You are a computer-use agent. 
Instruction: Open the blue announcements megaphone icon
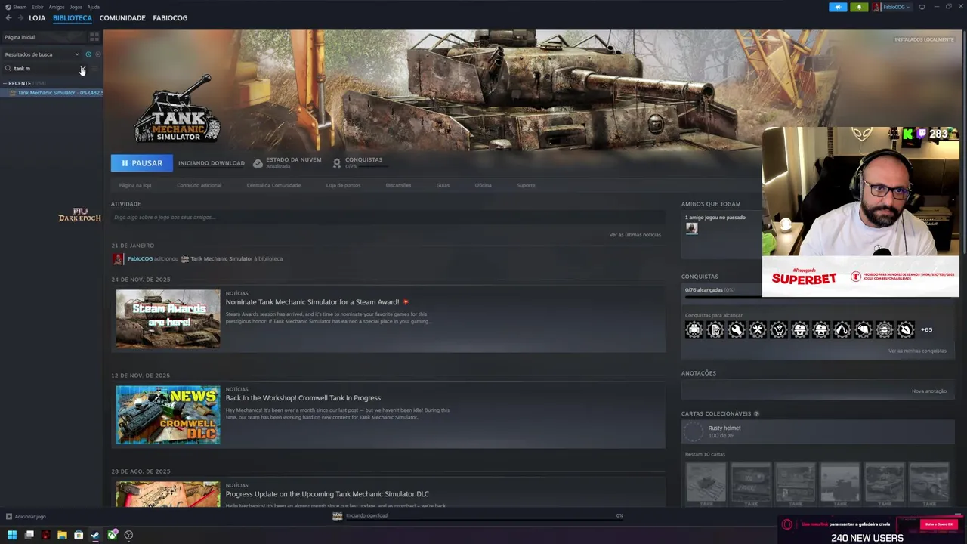[838, 7]
